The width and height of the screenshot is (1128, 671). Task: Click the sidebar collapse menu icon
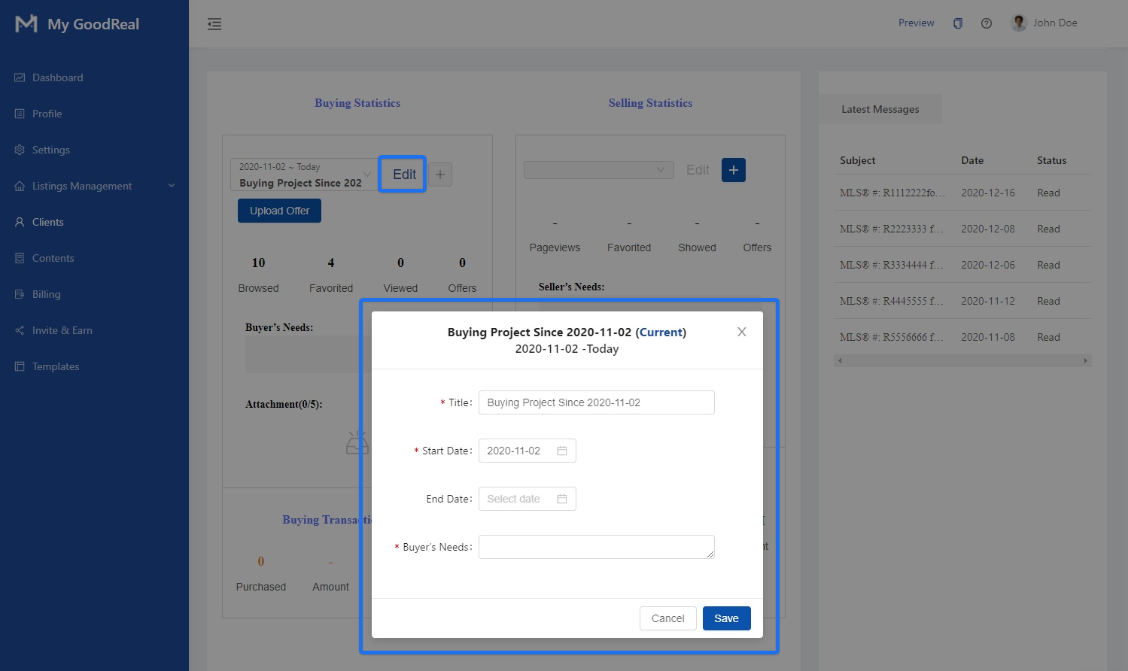214,24
